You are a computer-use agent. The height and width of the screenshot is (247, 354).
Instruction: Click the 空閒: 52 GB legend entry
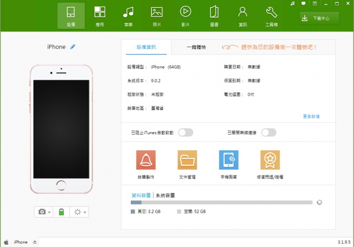[x=191, y=212]
